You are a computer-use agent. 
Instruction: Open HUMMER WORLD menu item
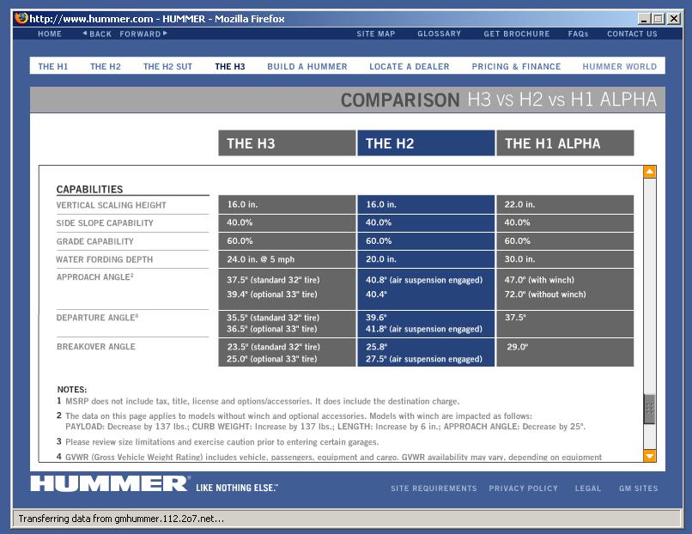click(x=620, y=67)
